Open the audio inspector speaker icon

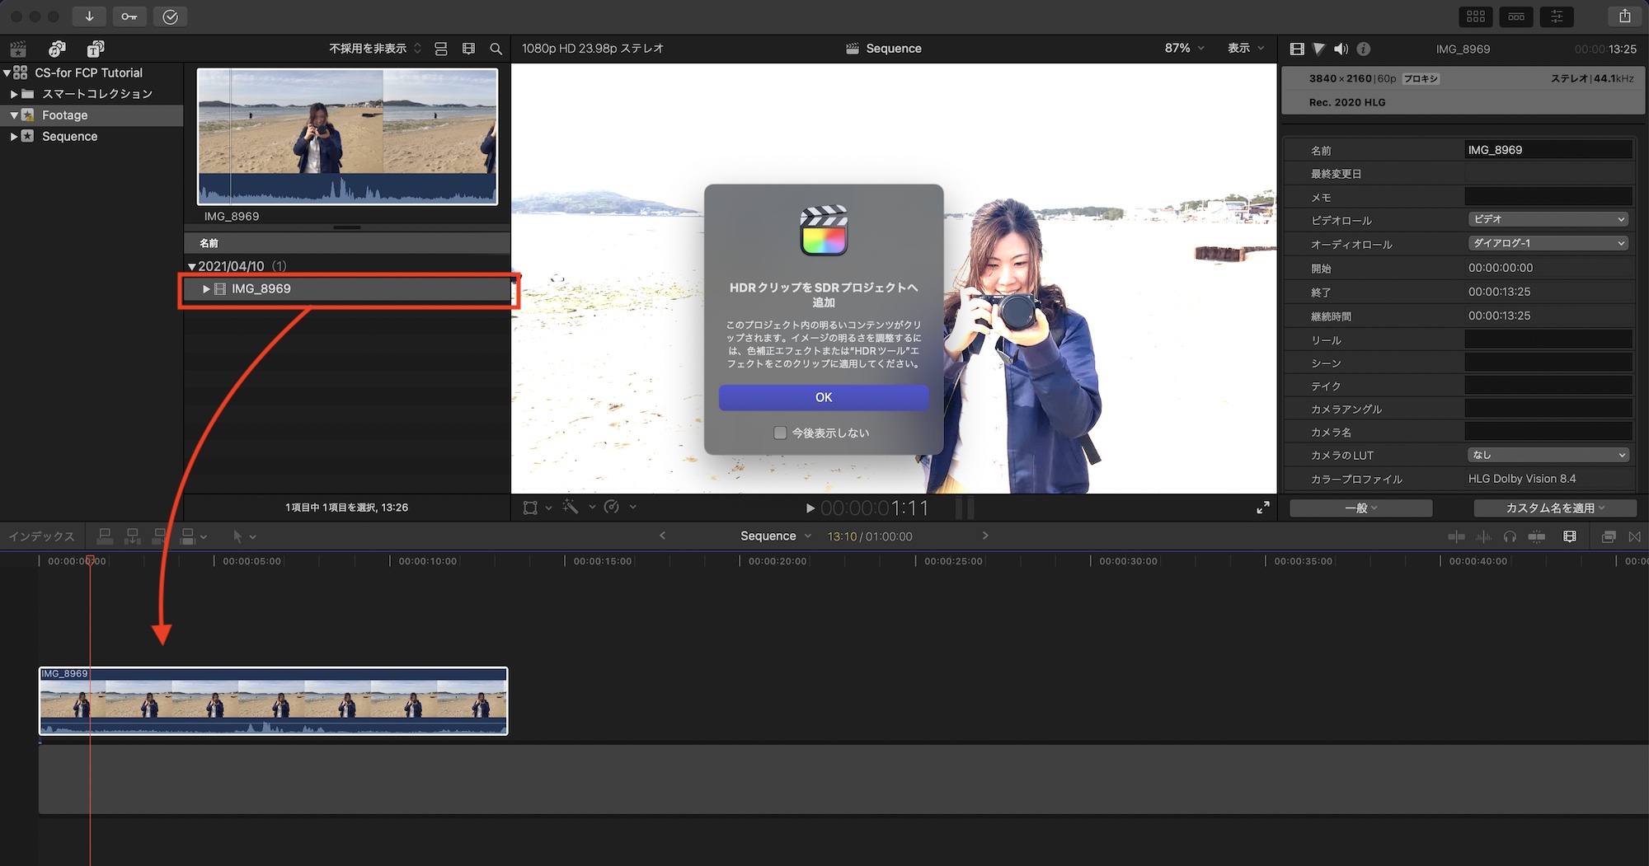click(1341, 49)
